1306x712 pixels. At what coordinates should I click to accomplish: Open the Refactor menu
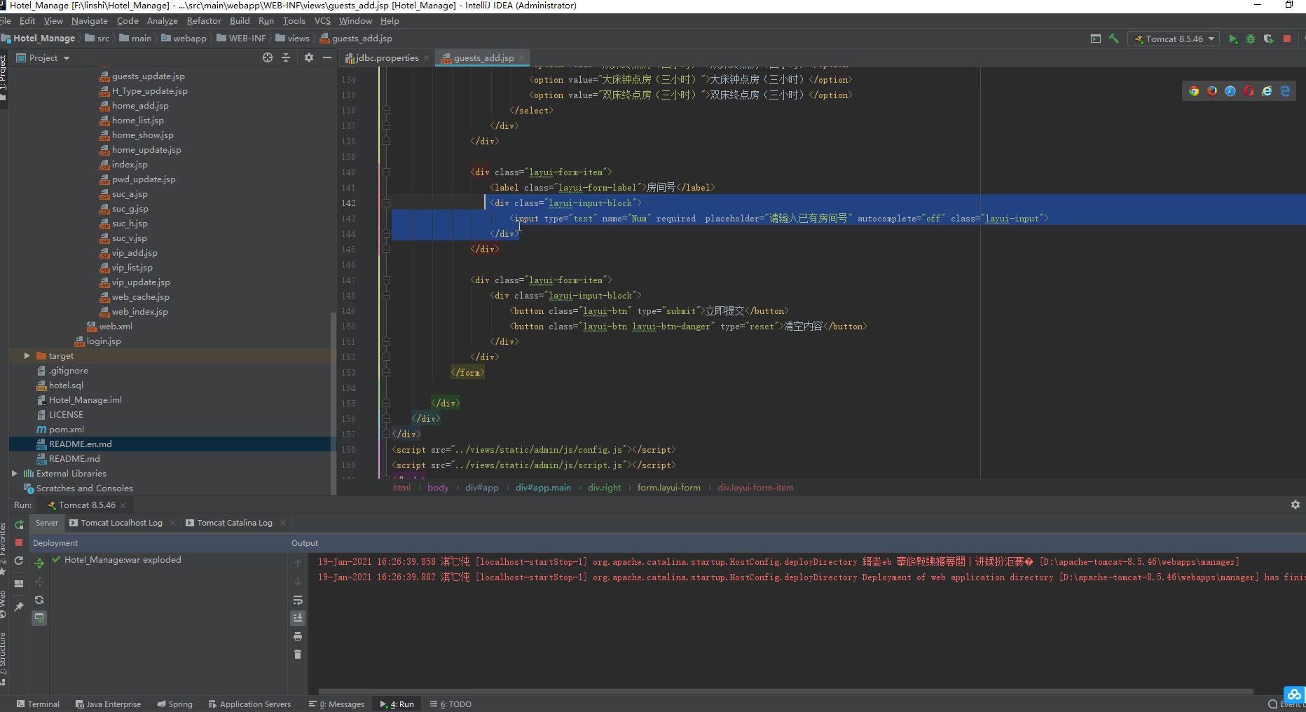[204, 21]
